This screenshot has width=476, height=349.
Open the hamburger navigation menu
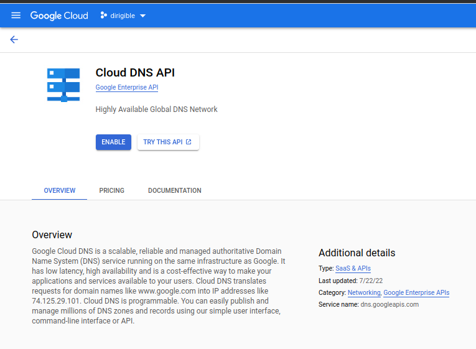coord(16,16)
